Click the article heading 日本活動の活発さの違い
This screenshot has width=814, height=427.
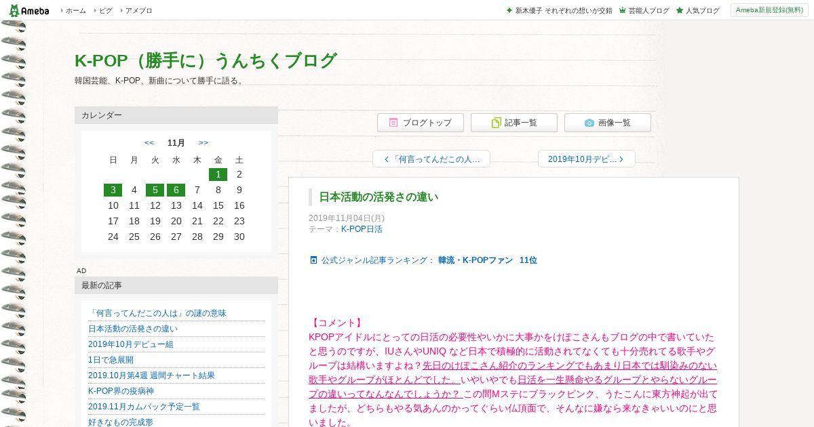pos(379,197)
